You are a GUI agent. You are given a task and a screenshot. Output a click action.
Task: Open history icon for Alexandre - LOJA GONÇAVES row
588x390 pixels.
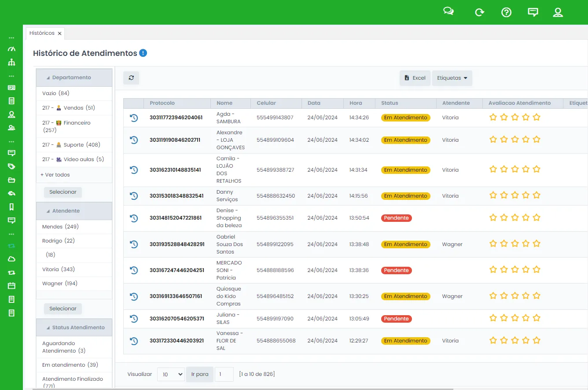134,140
